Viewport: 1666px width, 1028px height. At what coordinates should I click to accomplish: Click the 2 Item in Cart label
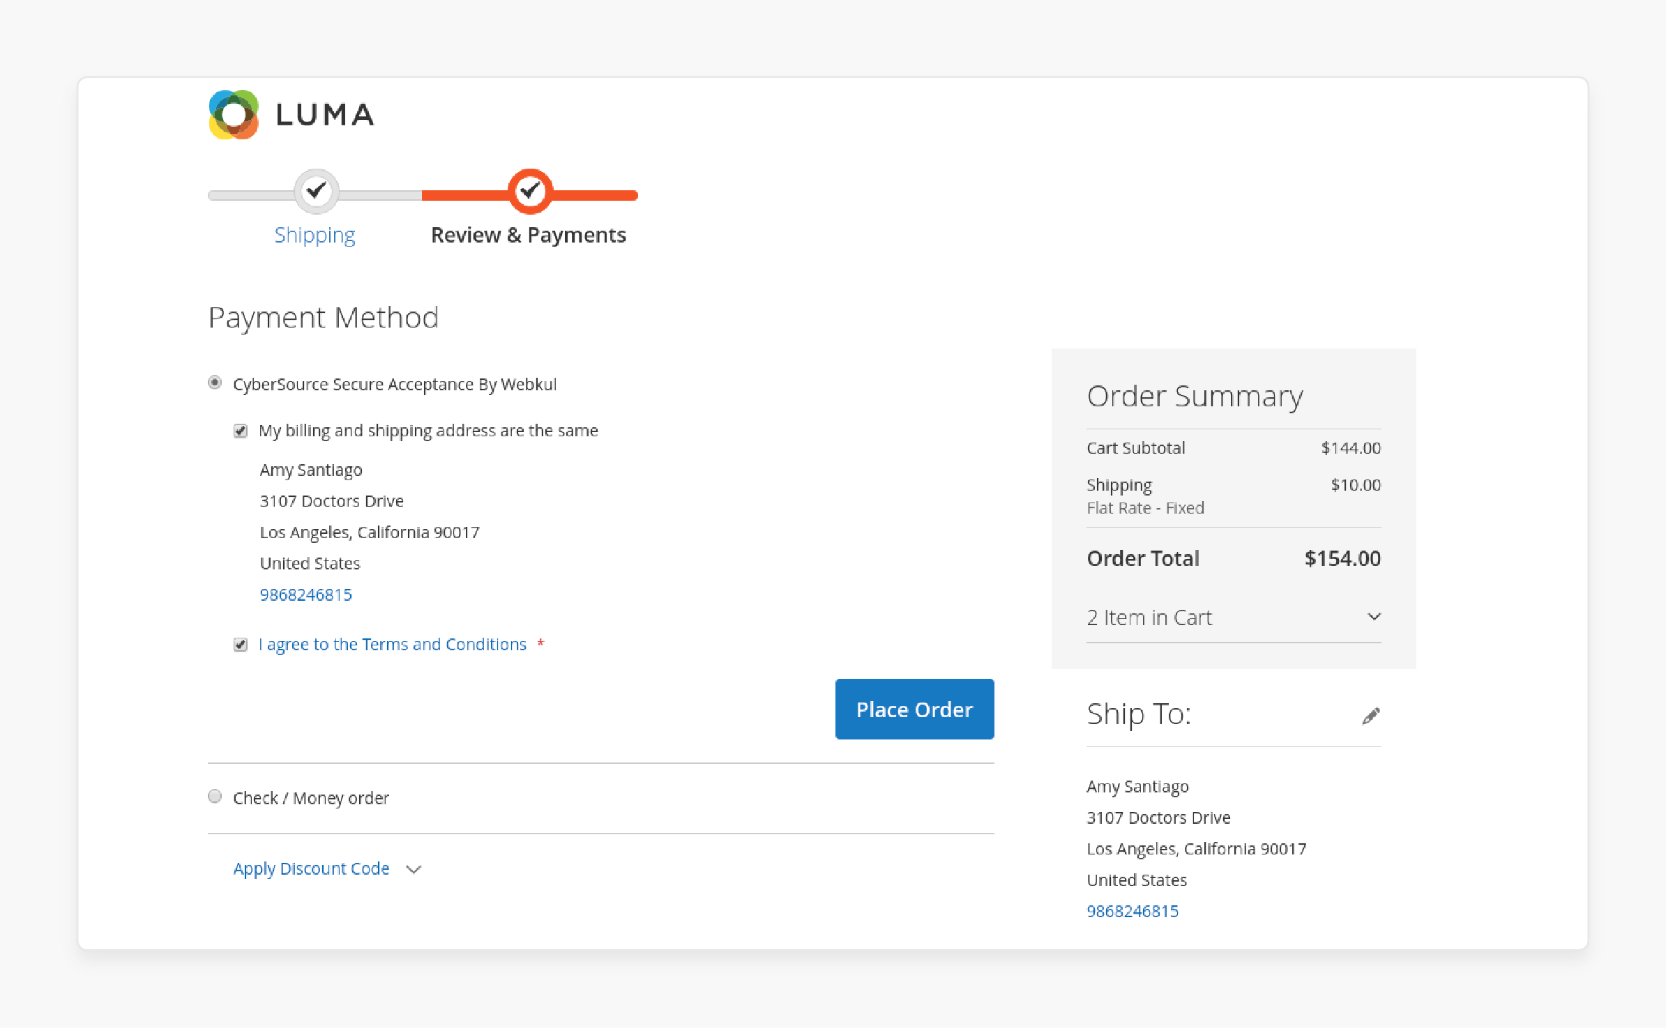click(1149, 617)
